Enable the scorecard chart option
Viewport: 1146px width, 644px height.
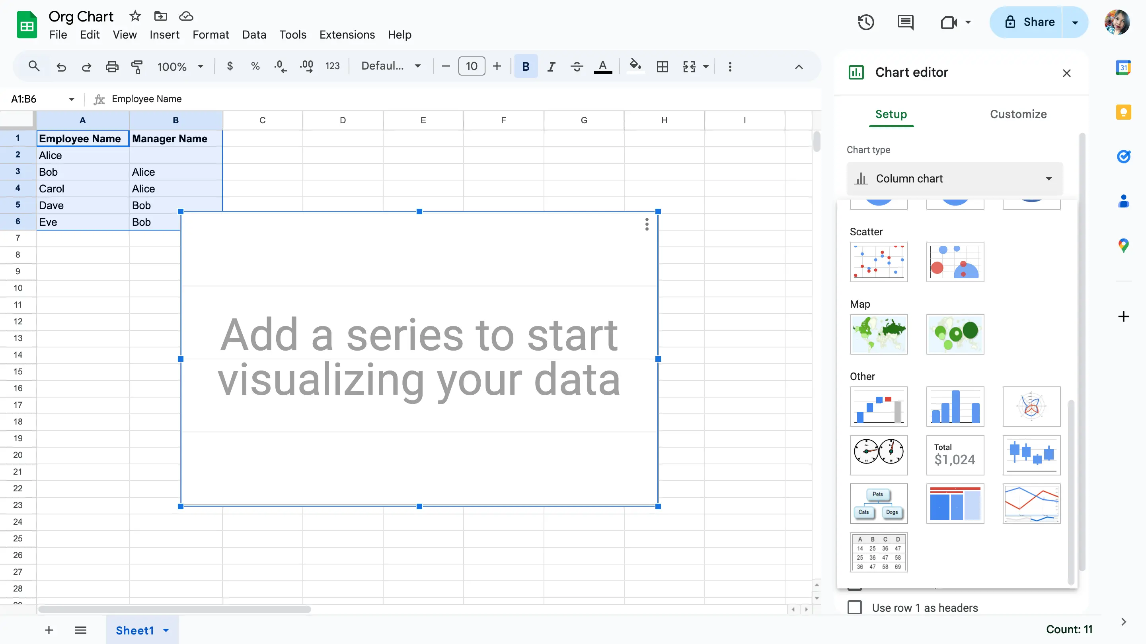coord(955,454)
